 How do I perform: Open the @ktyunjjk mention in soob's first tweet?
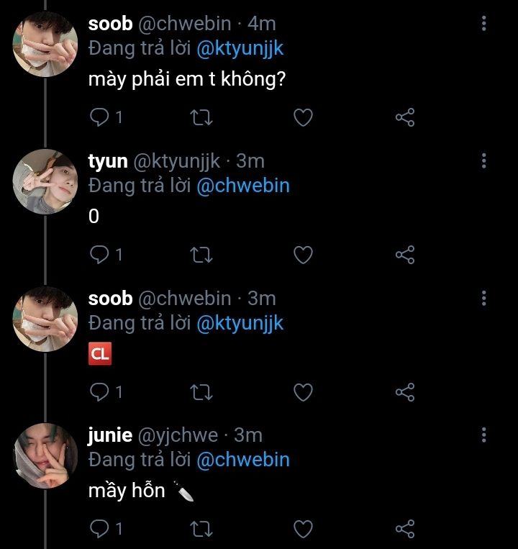(240, 48)
